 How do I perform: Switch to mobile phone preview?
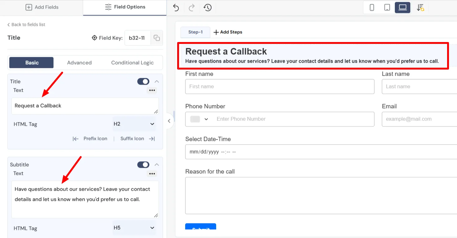point(372,8)
